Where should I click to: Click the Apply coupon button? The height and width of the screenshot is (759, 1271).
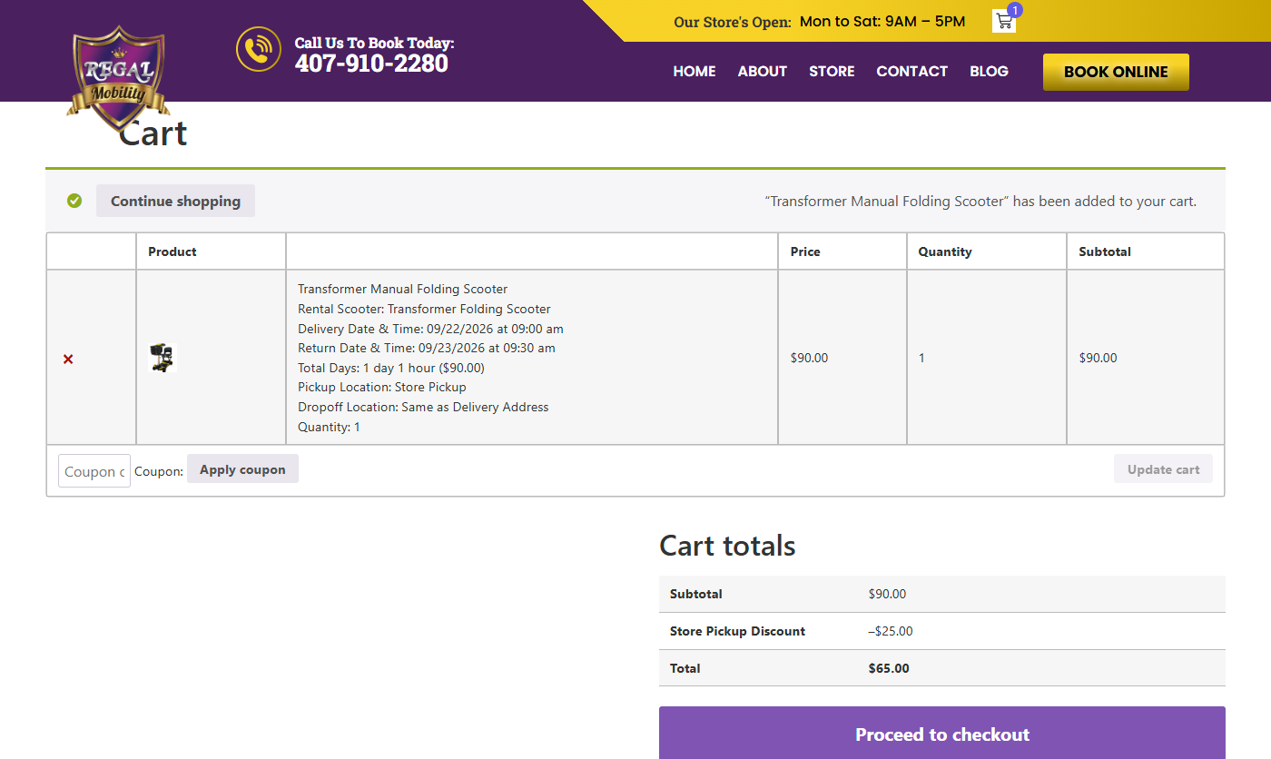242,469
